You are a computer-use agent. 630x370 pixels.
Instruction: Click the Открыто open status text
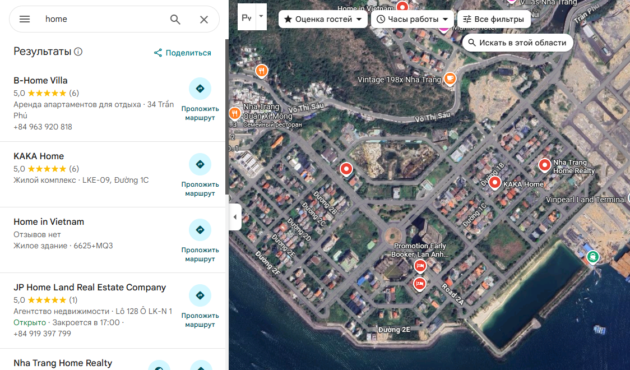[x=30, y=322]
